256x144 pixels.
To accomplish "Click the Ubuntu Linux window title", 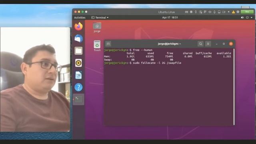I will (x=166, y=12).
